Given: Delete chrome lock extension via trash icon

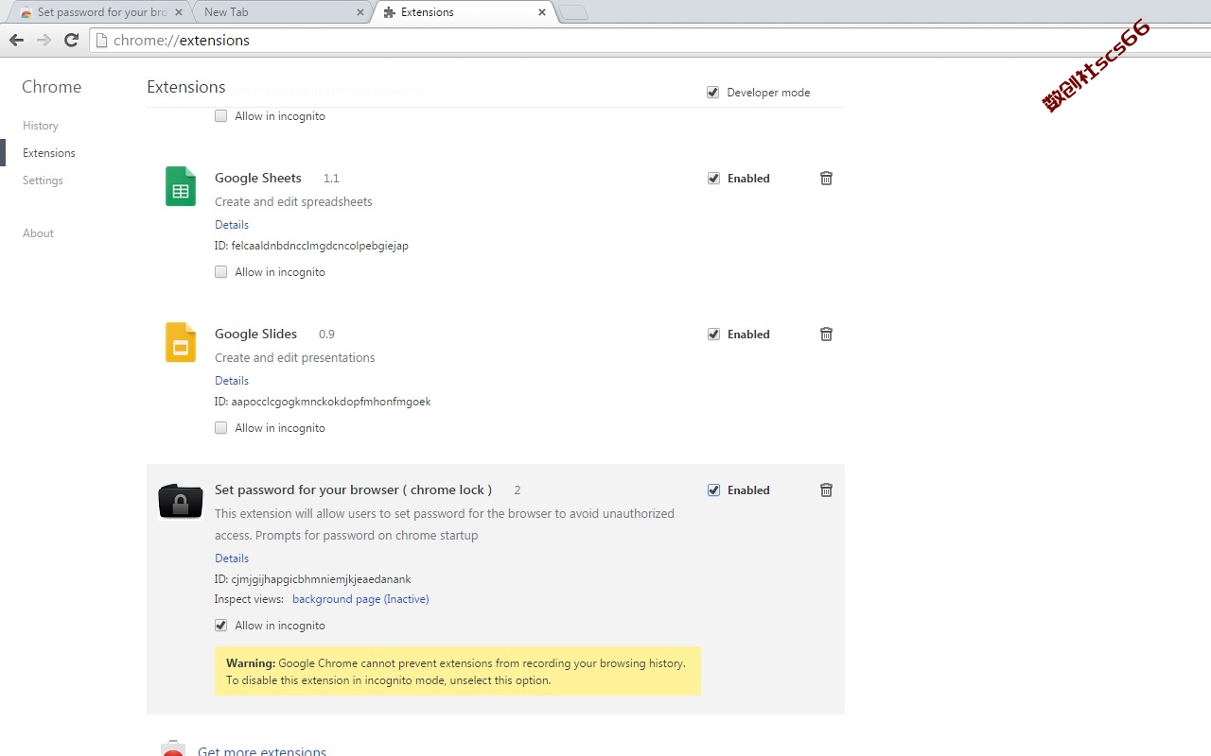Looking at the screenshot, I should pos(826,490).
